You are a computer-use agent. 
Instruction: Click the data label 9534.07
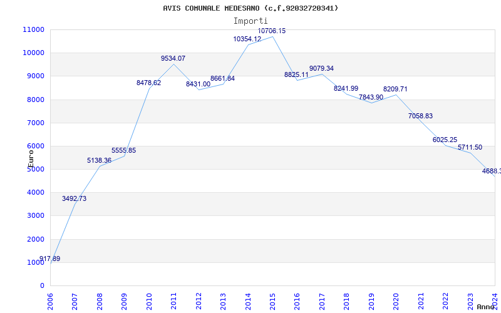pos(173,58)
